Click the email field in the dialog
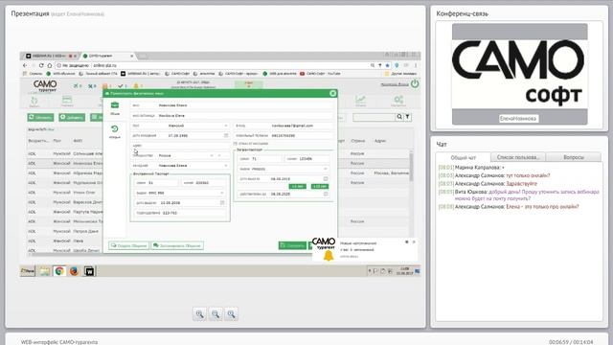613x345 pixels. click(x=284, y=126)
